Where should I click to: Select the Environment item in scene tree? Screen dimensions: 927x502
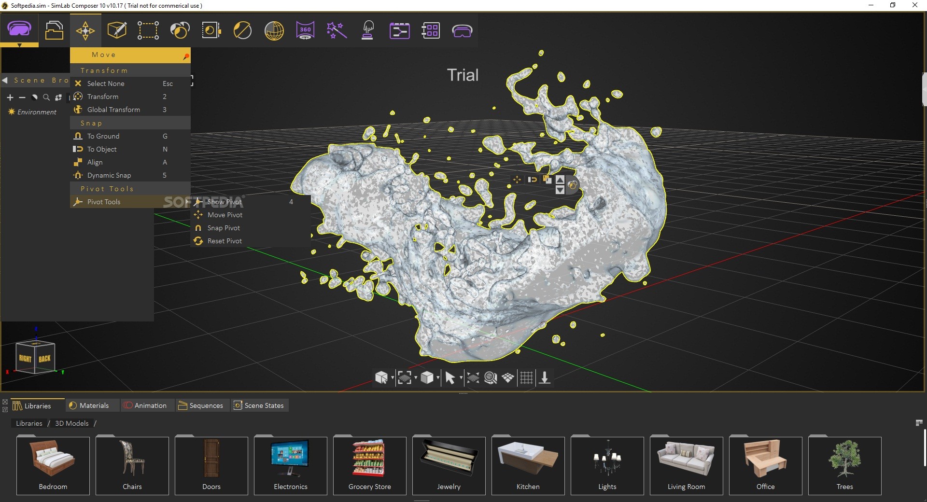coord(37,112)
